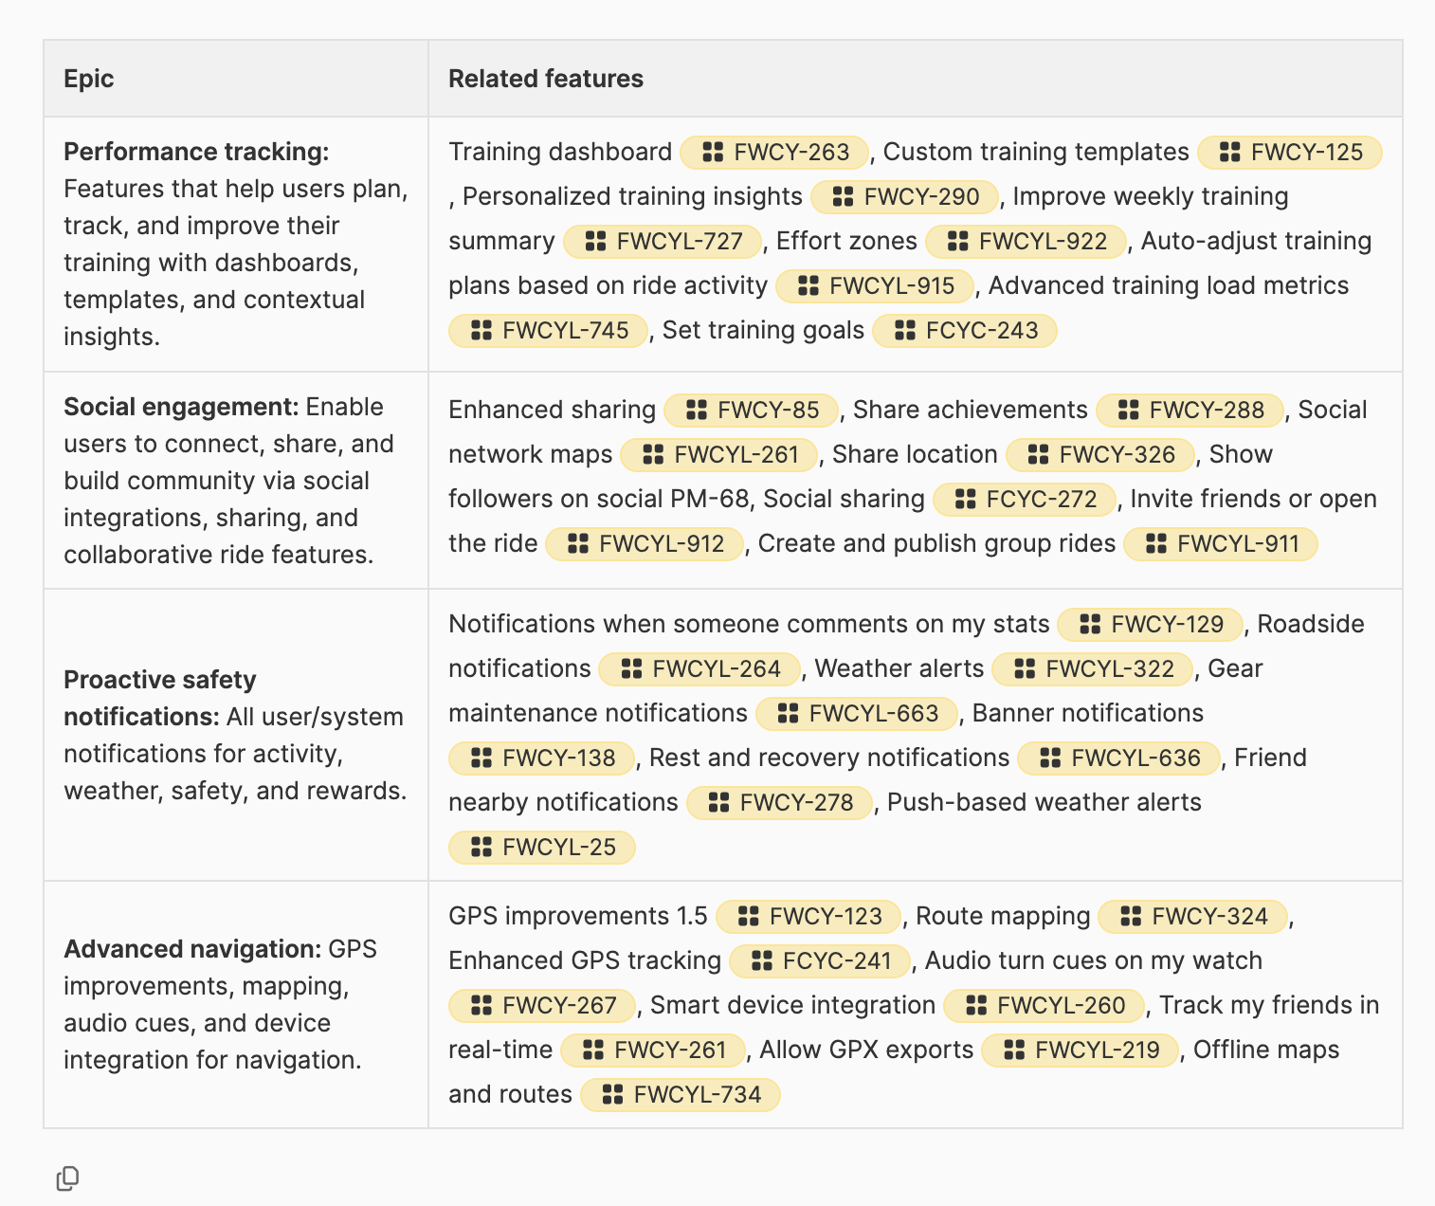Click the FWCY-263 issue icon next to Training dashboard
This screenshot has width=1435, height=1206.
tap(713, 152)
